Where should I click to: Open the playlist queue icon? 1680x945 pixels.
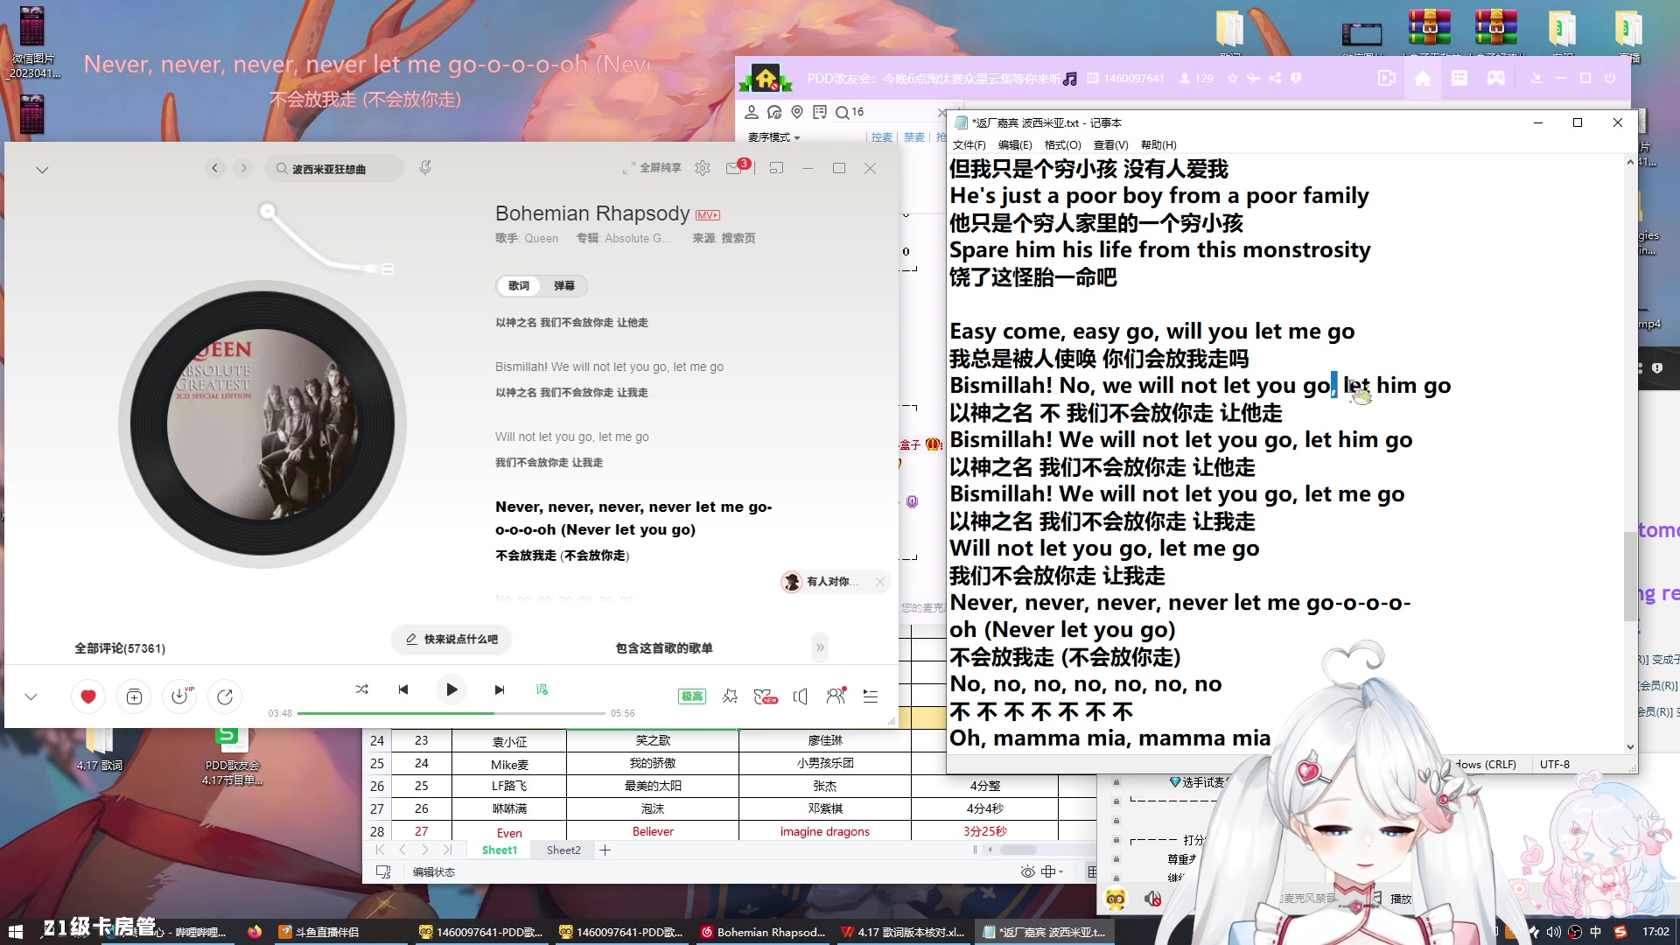pos(870,696)
